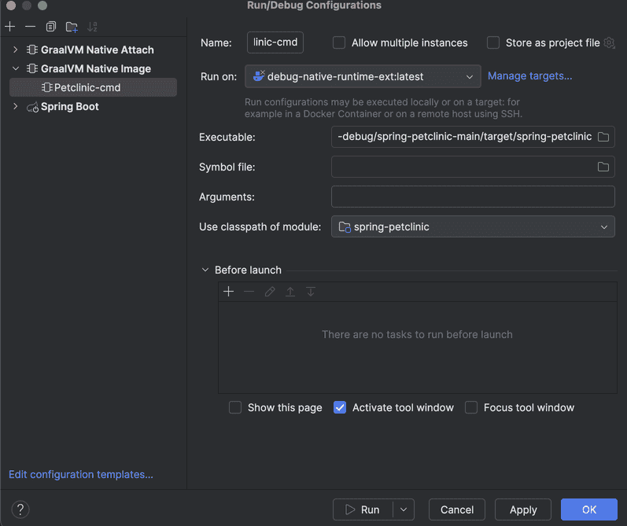Viewport: 627px width, 526px height.
Task: Open the Run on target dropdown
Action: pos(363,76)
